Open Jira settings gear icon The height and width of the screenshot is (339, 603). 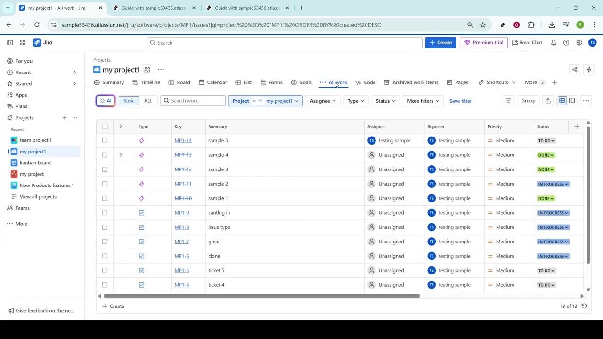pos(579,42)
